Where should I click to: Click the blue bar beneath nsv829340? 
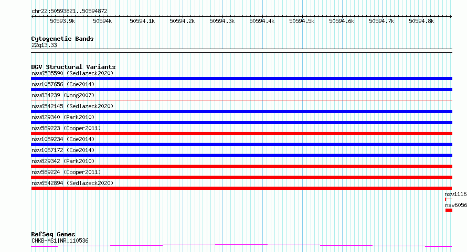click(x=241, y=122)
